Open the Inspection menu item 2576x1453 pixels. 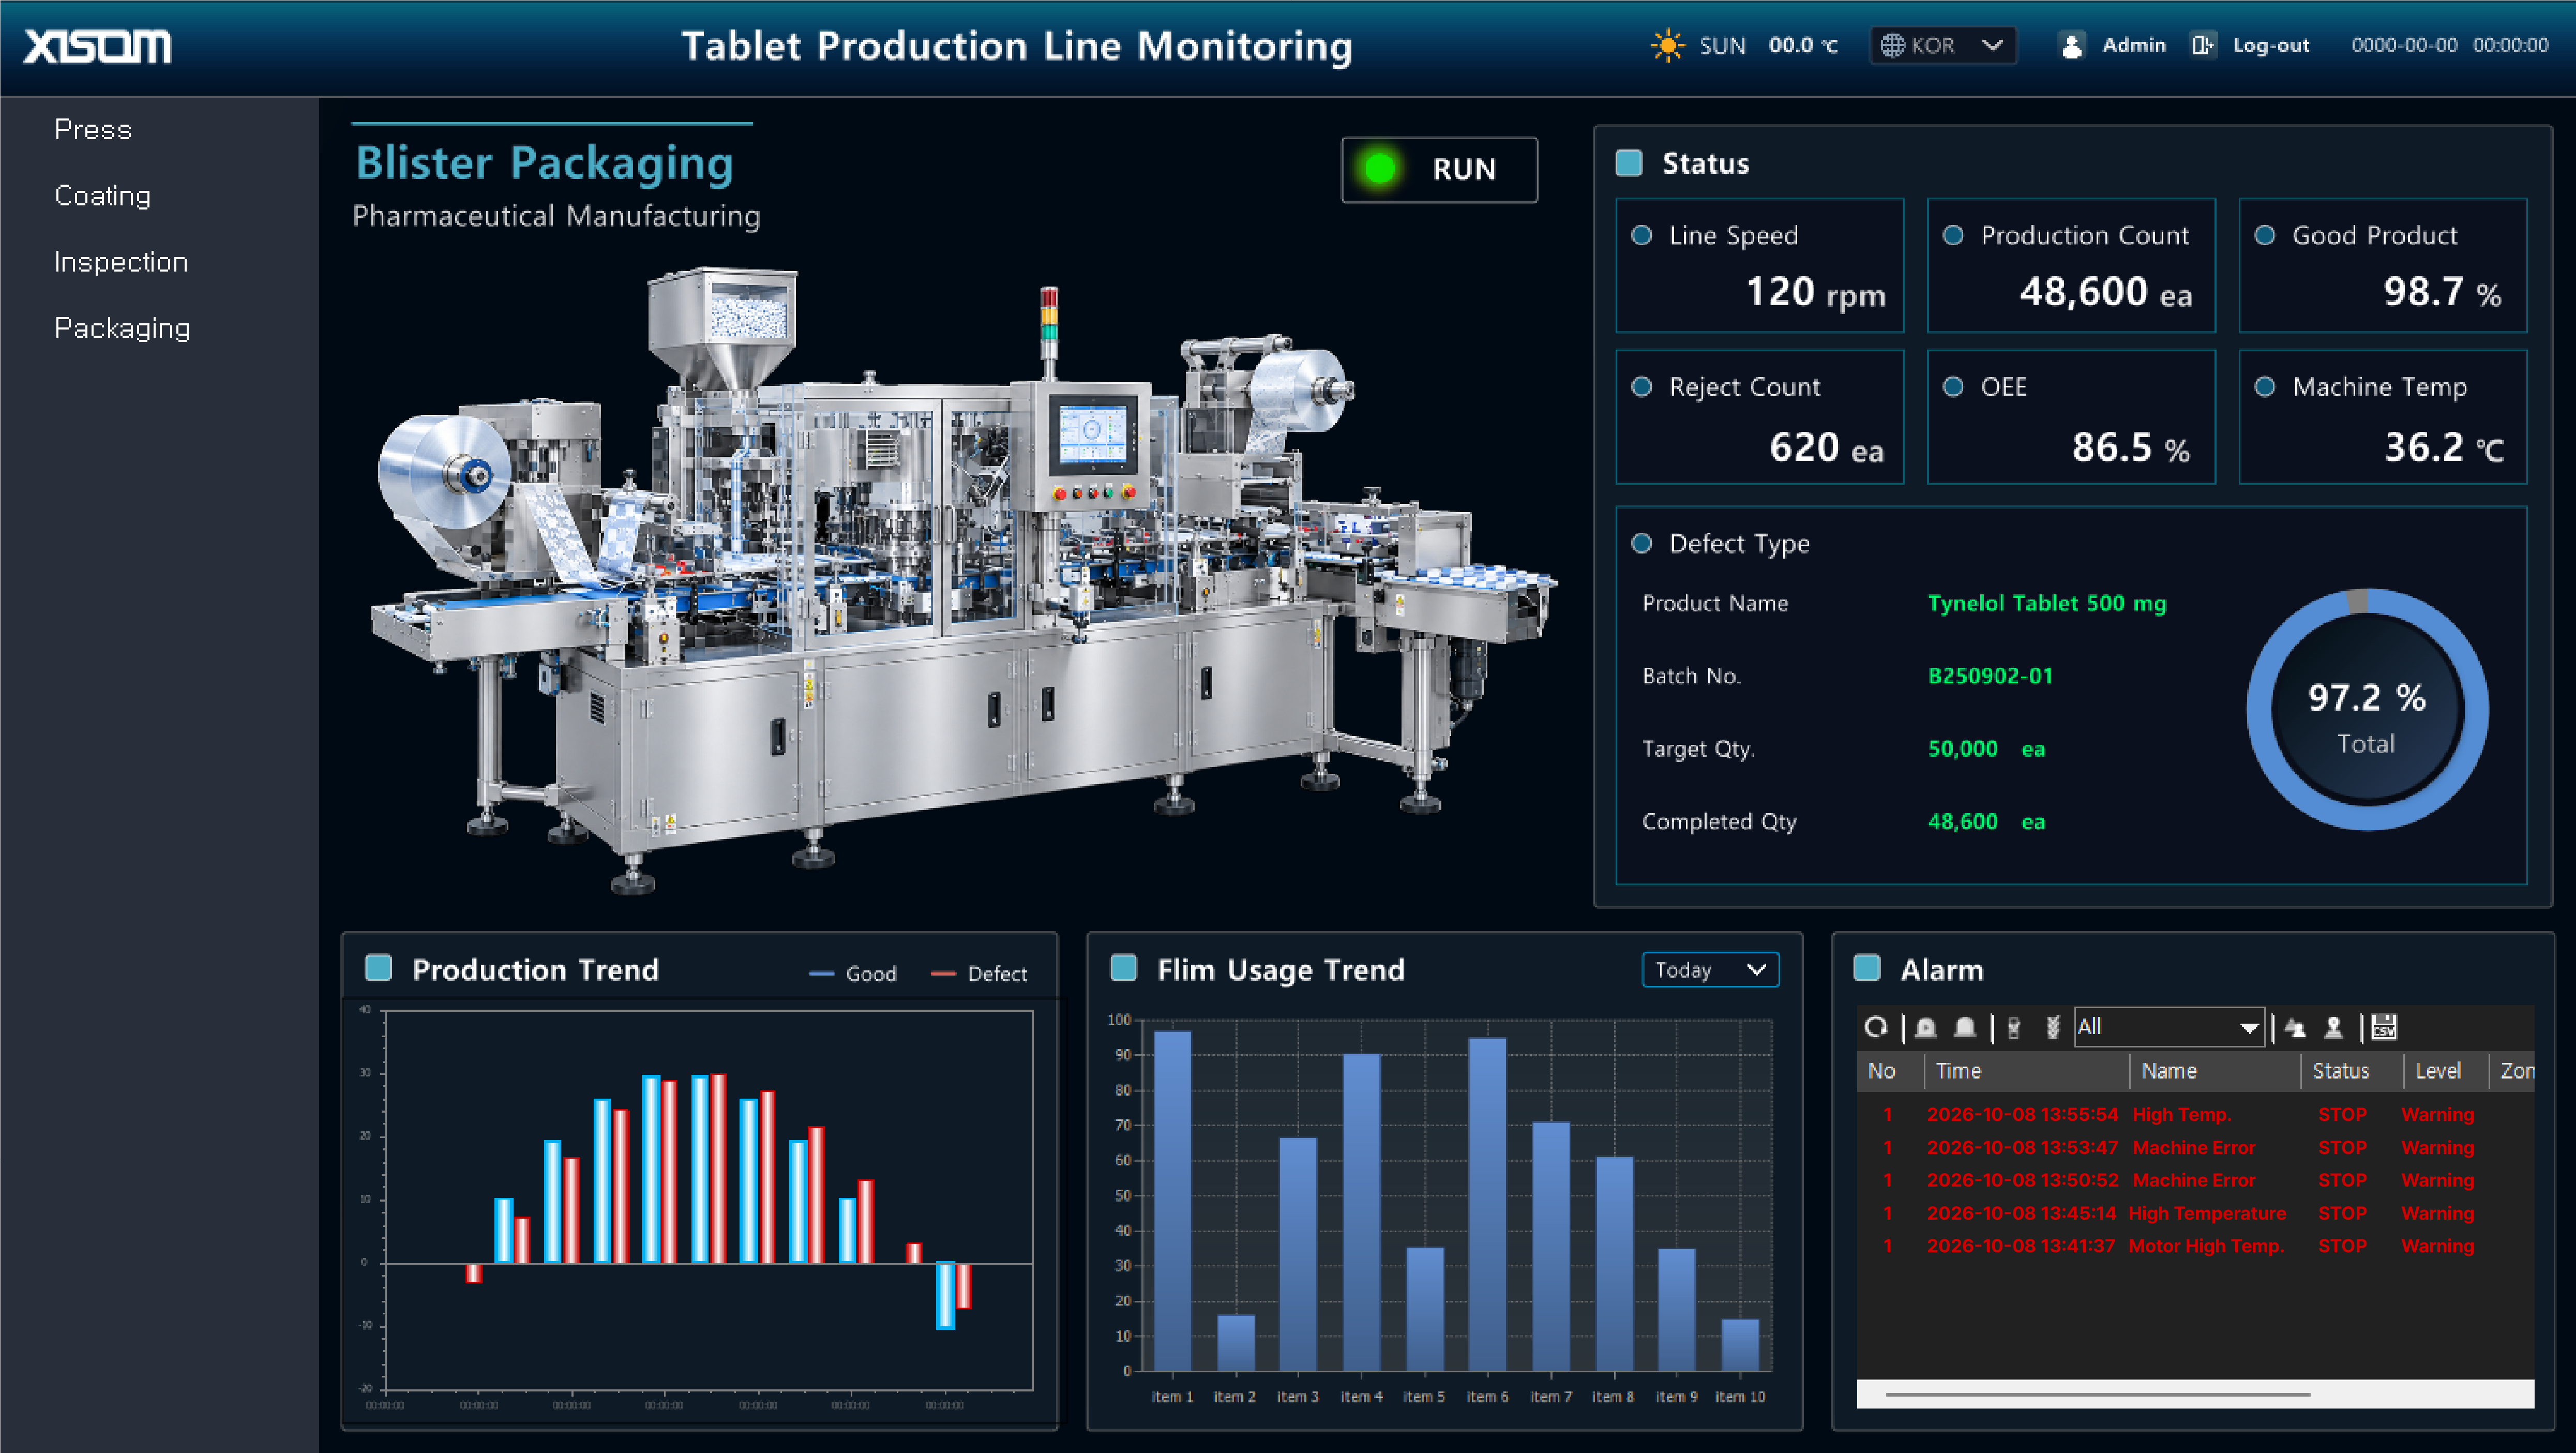click(121, 262)
